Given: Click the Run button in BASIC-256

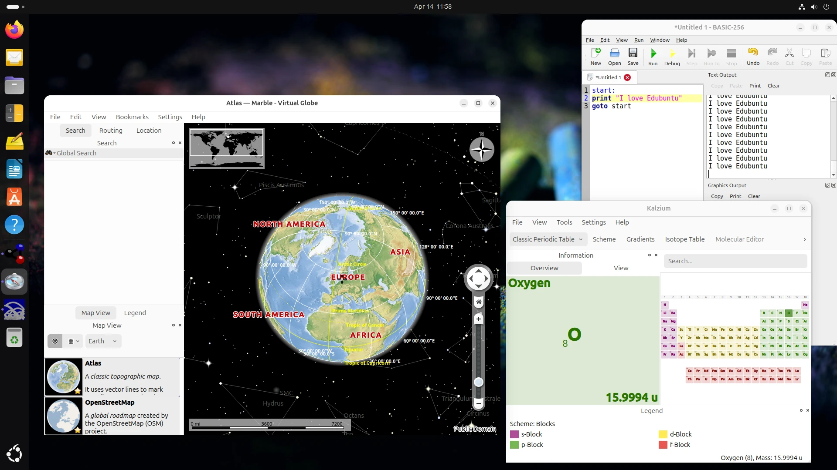Looking at the screenshot, I should (653, 57).
